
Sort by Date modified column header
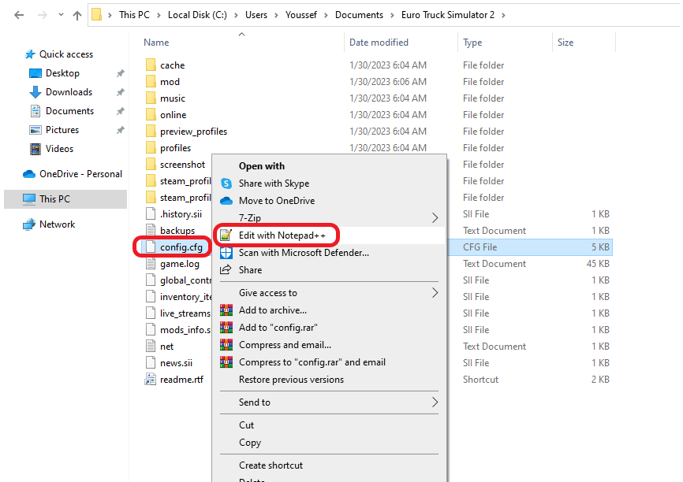click(x=379, y=43)
